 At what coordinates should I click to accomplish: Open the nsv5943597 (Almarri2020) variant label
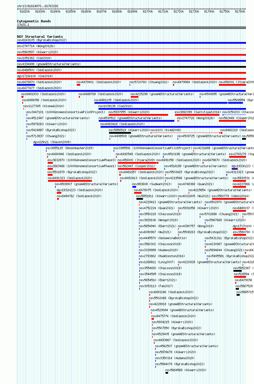[x=38, y=52]
